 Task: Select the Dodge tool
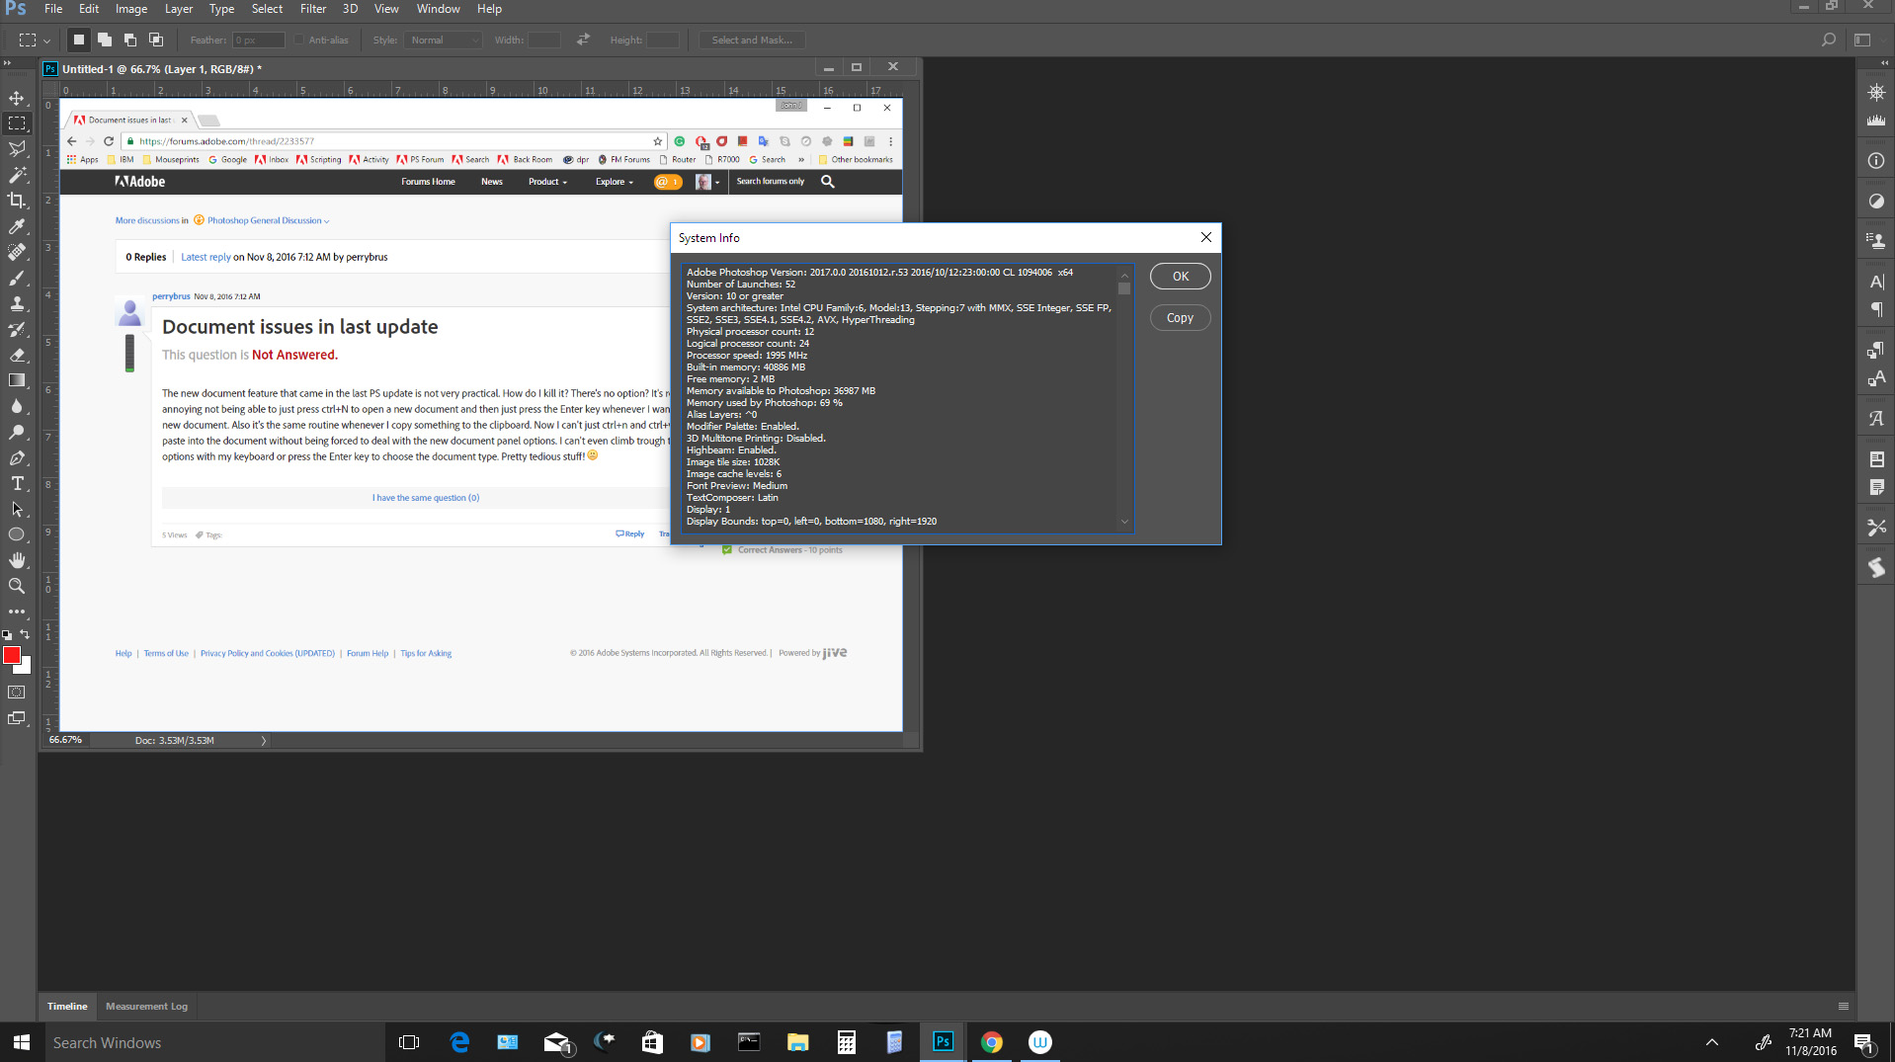(17, 432)
